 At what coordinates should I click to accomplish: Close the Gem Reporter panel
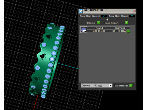point(134,11)
